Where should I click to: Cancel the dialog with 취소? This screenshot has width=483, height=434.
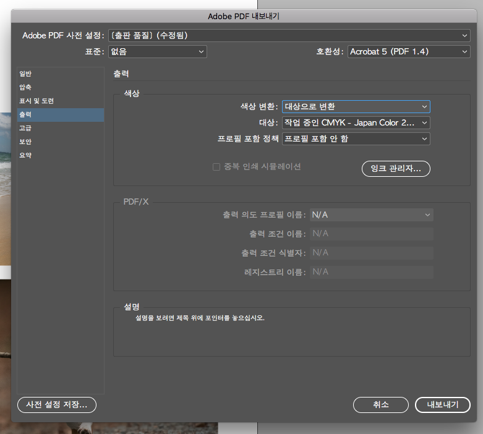click(381, 405)
